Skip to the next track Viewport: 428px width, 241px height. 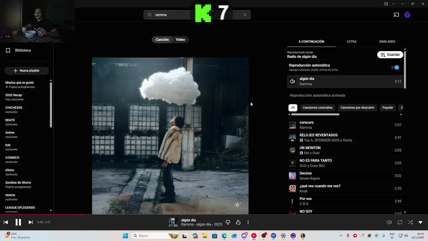tap(30, 222)
